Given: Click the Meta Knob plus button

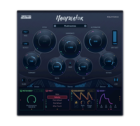Looking at the screenshot, I should (41, 91).
